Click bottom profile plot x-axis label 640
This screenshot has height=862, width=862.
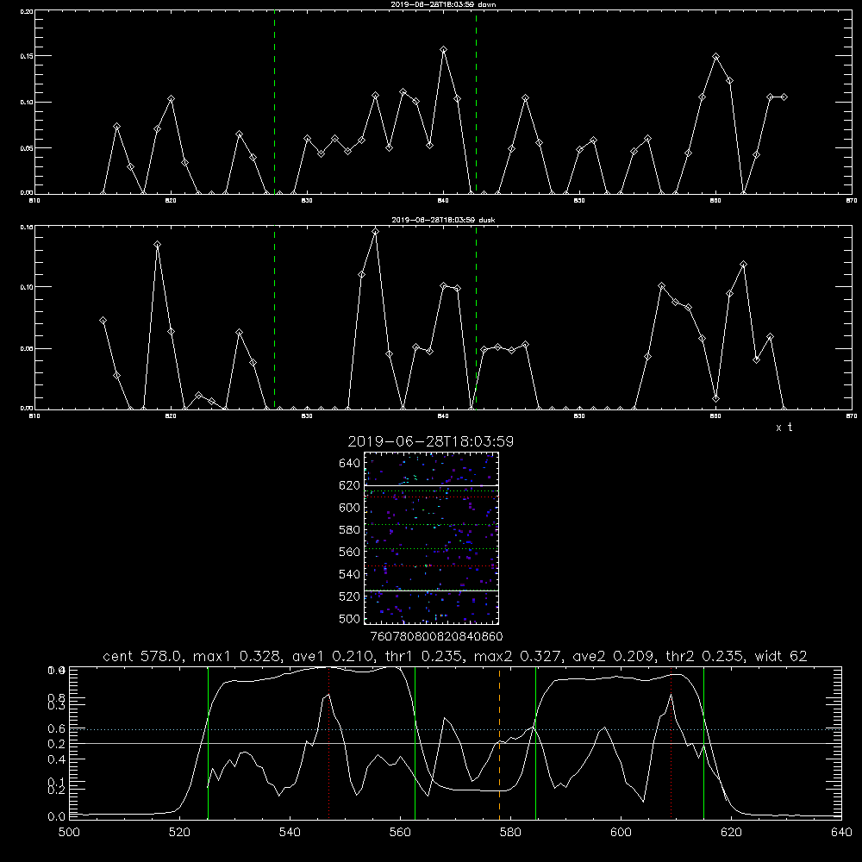tap(841, 833)
